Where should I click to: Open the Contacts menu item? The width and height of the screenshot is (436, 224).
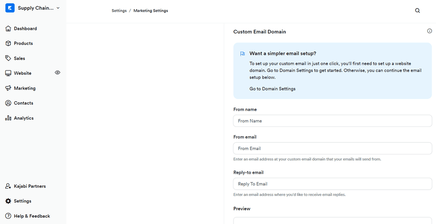point(23,103)
